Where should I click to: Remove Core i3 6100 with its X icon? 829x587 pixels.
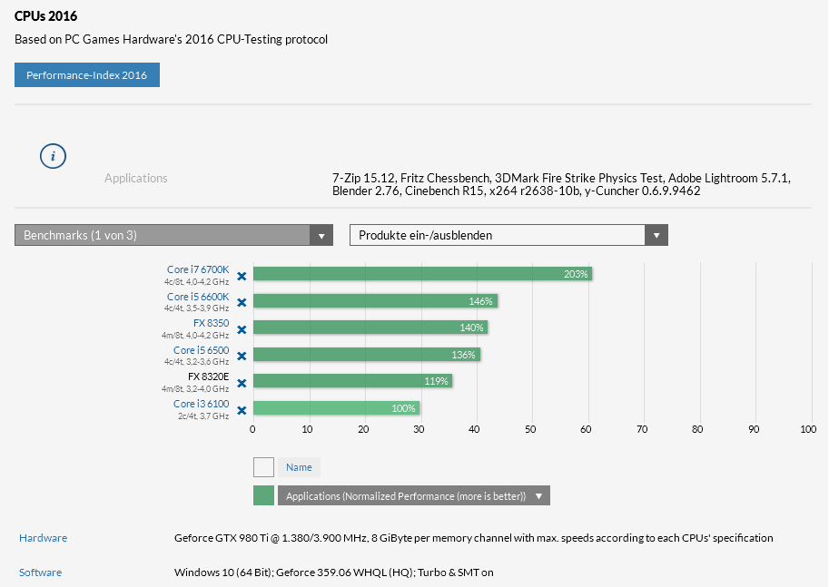click(x=242, y=410)
